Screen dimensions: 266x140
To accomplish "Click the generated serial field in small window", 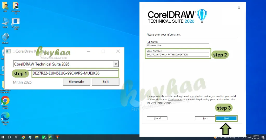I will pos(75,73).
